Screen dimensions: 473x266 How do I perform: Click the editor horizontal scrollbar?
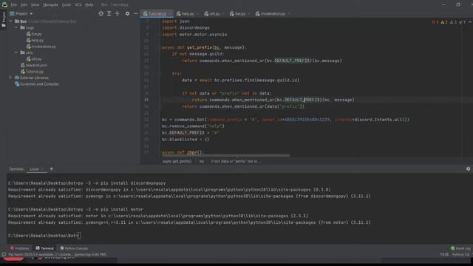click(225, 156)
